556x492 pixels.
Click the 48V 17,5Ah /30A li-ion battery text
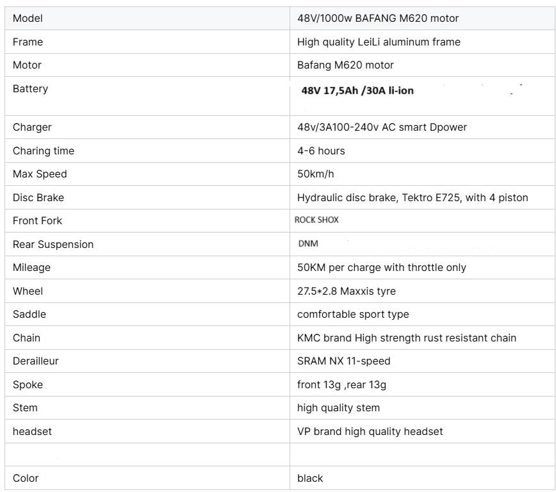tap(357, 91)
